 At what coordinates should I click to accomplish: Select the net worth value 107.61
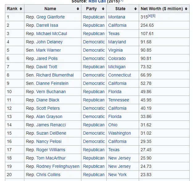147,33
